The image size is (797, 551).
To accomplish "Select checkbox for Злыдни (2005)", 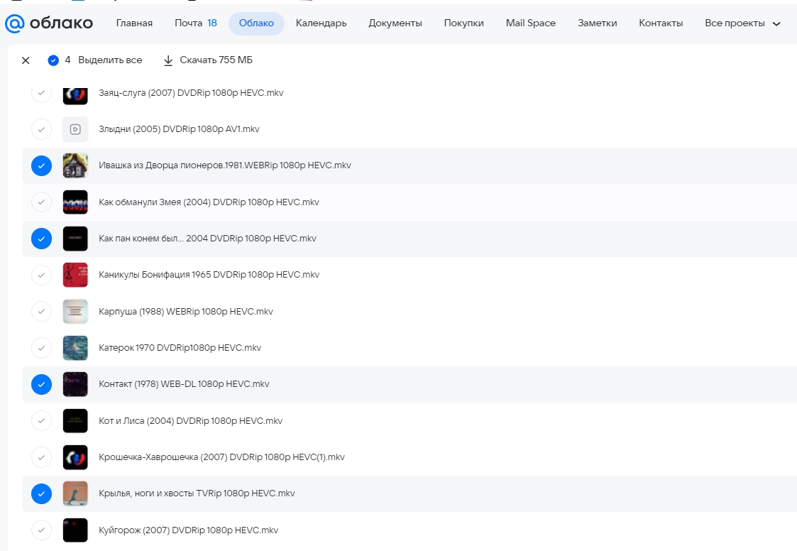I will point(42,129).
